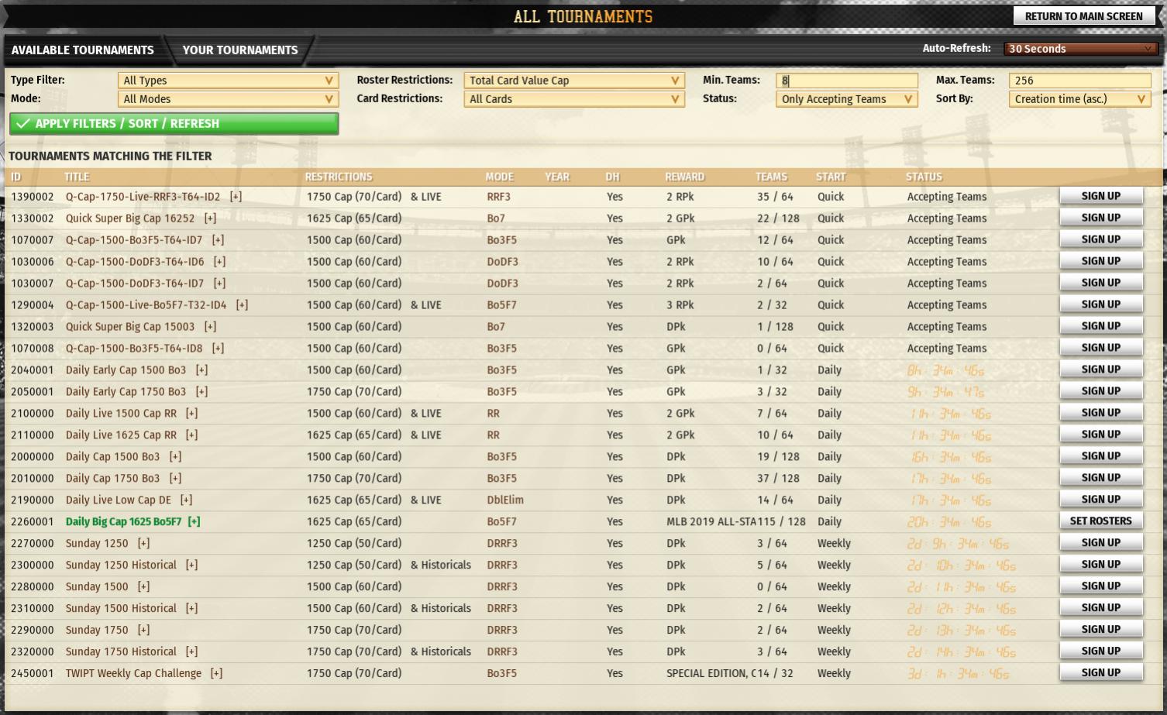Open the Status dropdown set to Only Accepting Teams
The height and width of the screenshot is (715, 1167).
pos(845,98)
